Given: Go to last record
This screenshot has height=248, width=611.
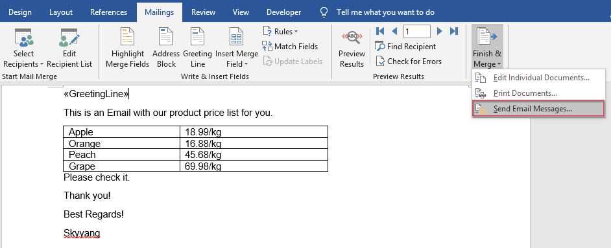Looking at the screenshot, I should (453, 31).
